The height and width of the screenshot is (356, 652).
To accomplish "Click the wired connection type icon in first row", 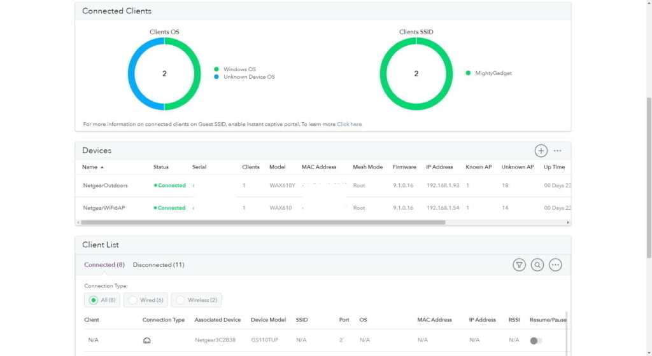I will [147, 340].
